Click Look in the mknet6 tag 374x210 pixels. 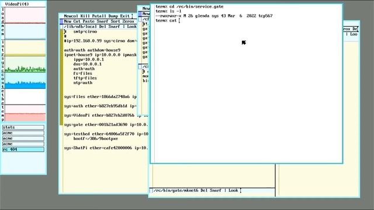(x=233, y=190)
